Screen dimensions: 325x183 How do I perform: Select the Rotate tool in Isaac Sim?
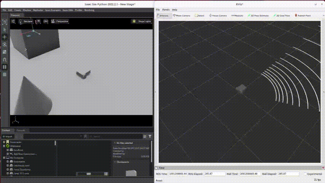4,45
